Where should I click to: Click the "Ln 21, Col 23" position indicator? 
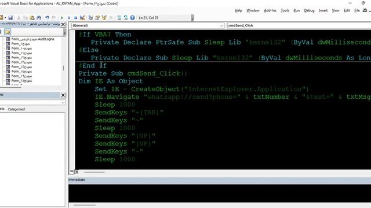click(x=148, y=18)
